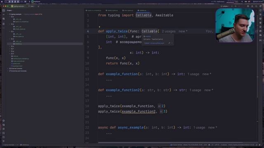Screen dimensions: 264x148
Task: Click the callable.py breadcrumb in the status bar
Action: tap(25, 145)
